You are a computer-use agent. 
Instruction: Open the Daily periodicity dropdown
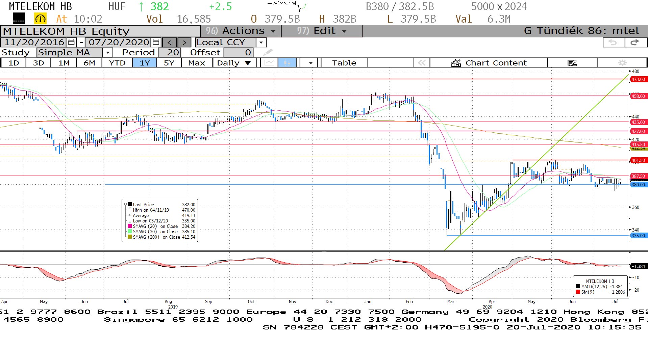pos(234,63)
